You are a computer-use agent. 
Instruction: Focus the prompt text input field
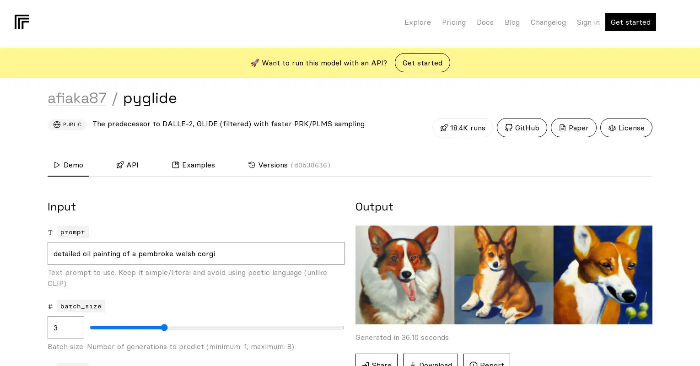(x=196, y=253)
